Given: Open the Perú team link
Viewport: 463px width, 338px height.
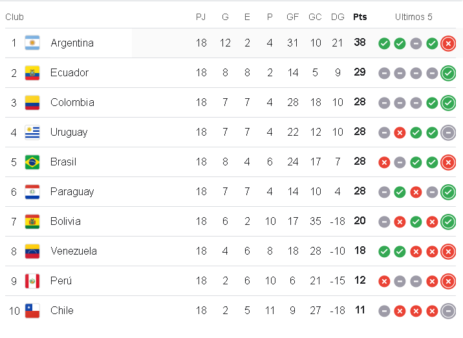Looking at the screenshot, I should coord(61,281).
